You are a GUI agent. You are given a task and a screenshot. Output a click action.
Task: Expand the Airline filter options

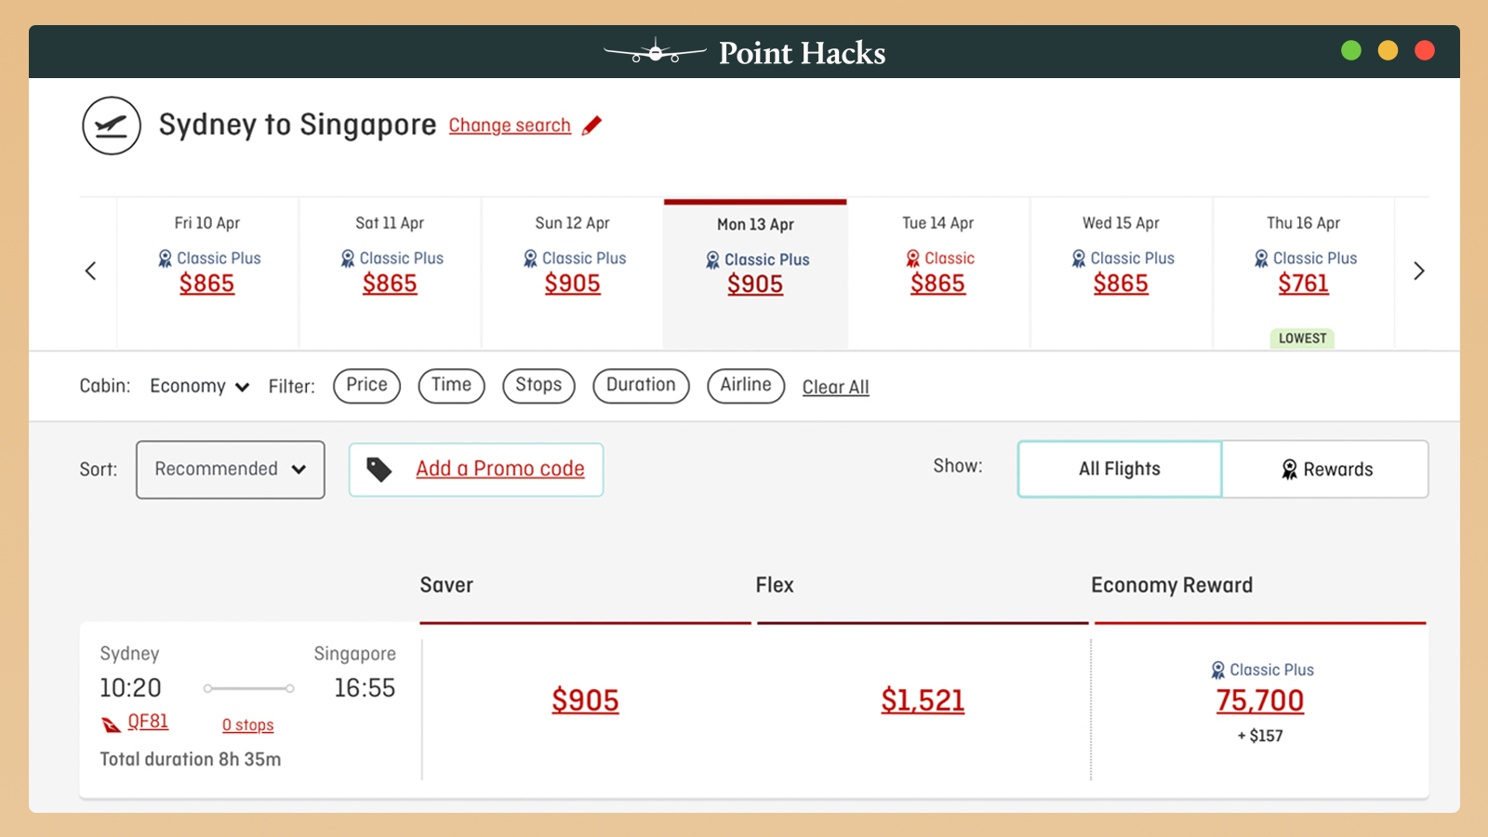tap(746, 385)
